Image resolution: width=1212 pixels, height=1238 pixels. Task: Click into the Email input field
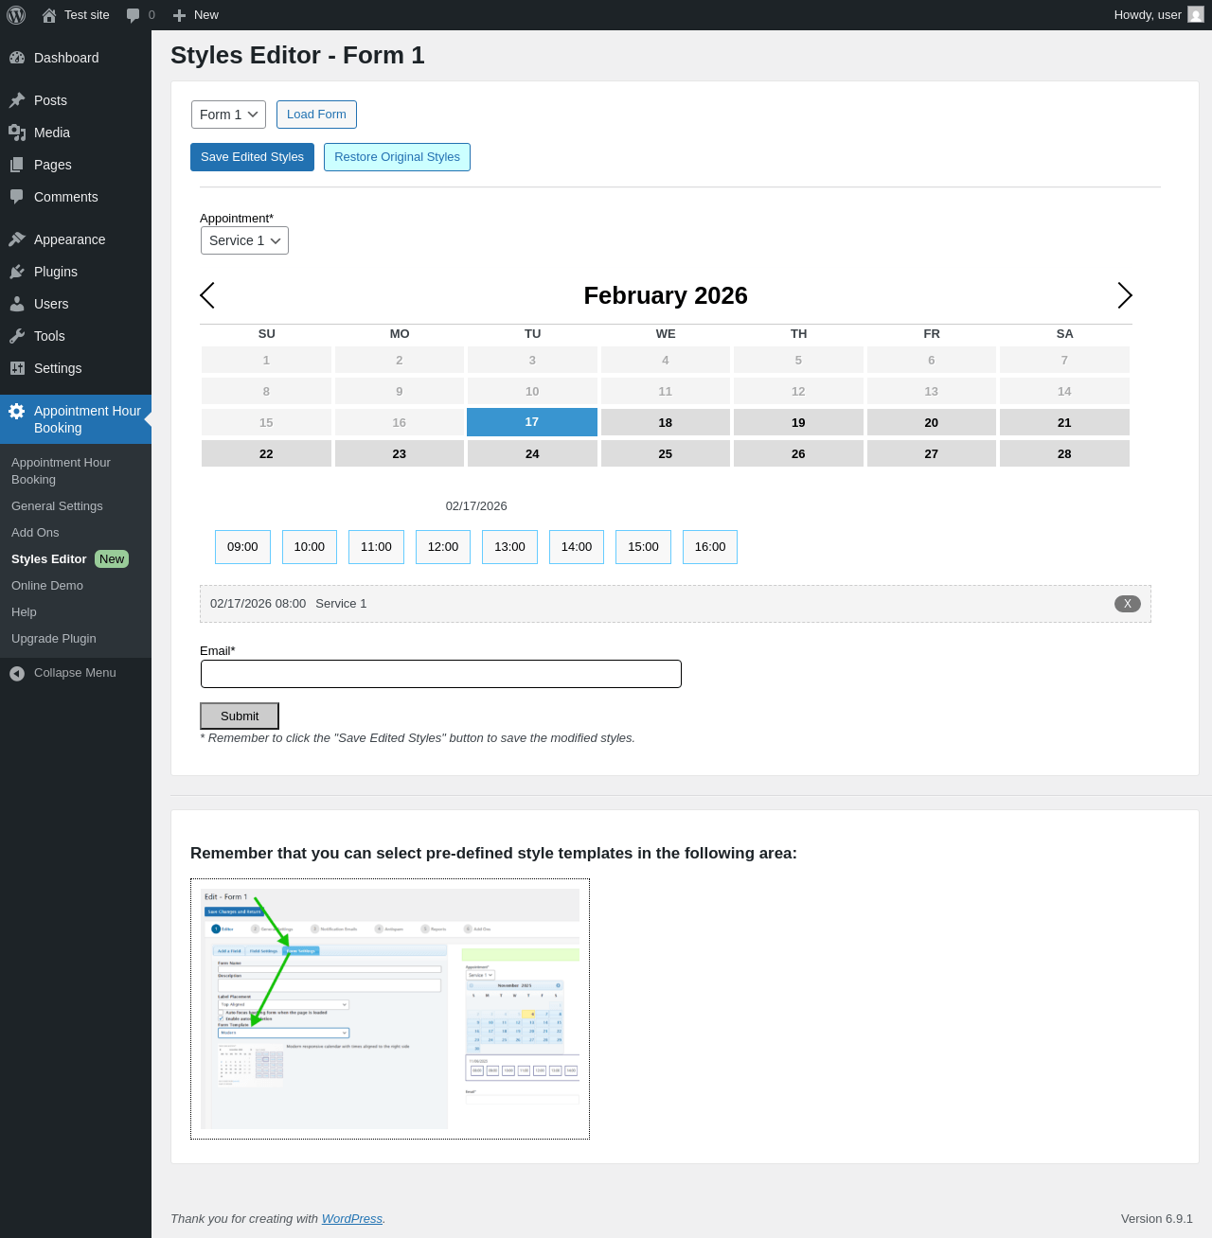(x=441, y=674)
